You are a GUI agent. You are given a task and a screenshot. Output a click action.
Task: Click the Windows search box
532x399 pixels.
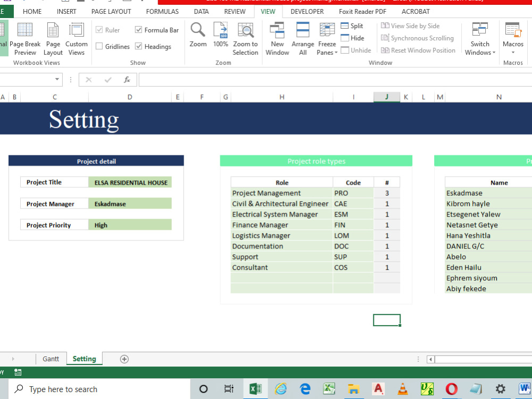99,389
